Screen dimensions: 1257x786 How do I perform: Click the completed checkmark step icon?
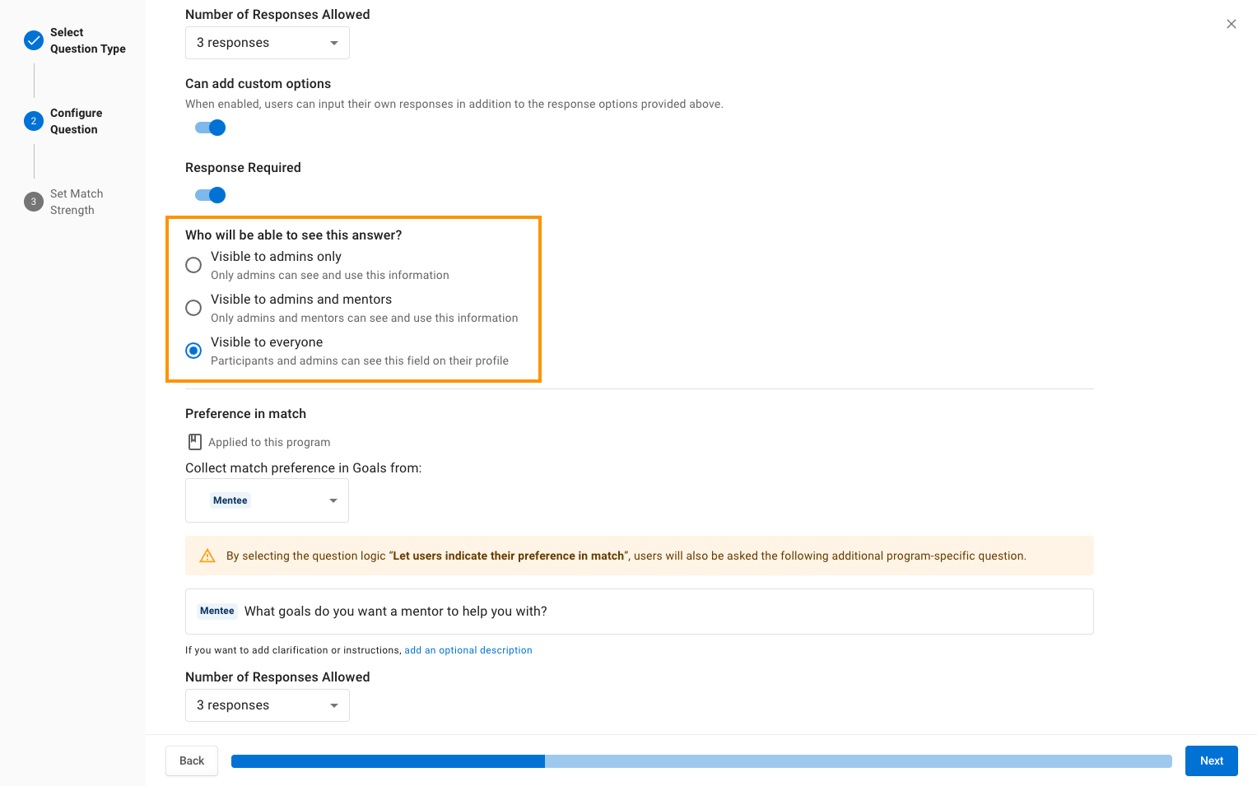[34, 40]
